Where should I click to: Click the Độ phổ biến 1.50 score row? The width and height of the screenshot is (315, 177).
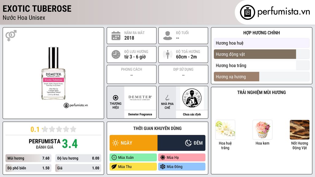pos(29,168)
